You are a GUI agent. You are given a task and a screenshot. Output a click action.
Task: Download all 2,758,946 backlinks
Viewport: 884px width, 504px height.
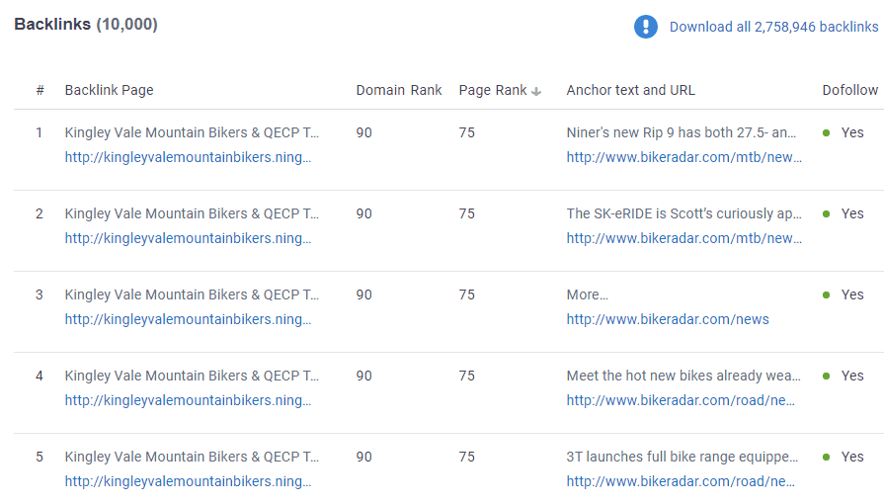(773, 27)
